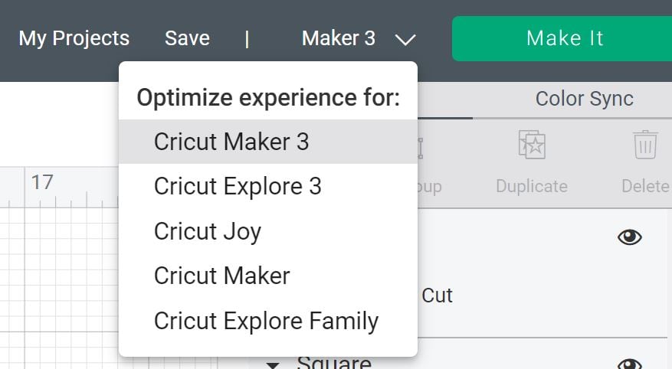The height and width of the screenshot is (369, 672).
Task: Open the Maker 3 machine selector
Action: tap(359, 38)
